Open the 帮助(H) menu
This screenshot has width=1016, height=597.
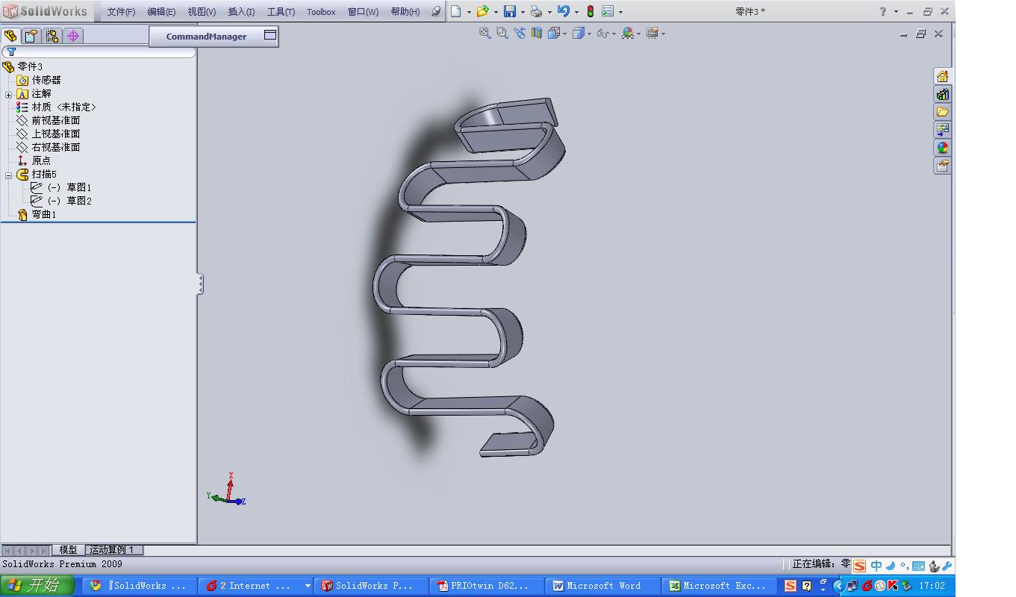click(x=405, y=12)
